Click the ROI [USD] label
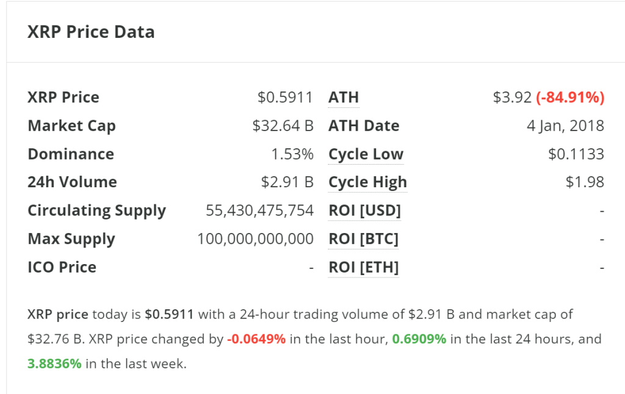This screenshot has width=625, height=394. point(364,211)
